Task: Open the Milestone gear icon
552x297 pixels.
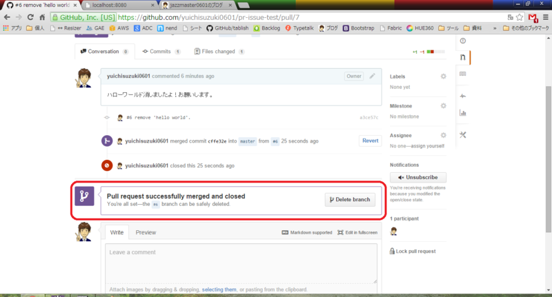Action: [x=443, y=106]
